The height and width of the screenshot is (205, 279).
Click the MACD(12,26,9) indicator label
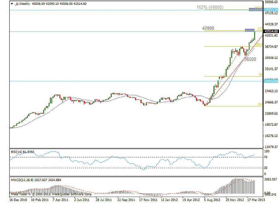pos(36,180)
